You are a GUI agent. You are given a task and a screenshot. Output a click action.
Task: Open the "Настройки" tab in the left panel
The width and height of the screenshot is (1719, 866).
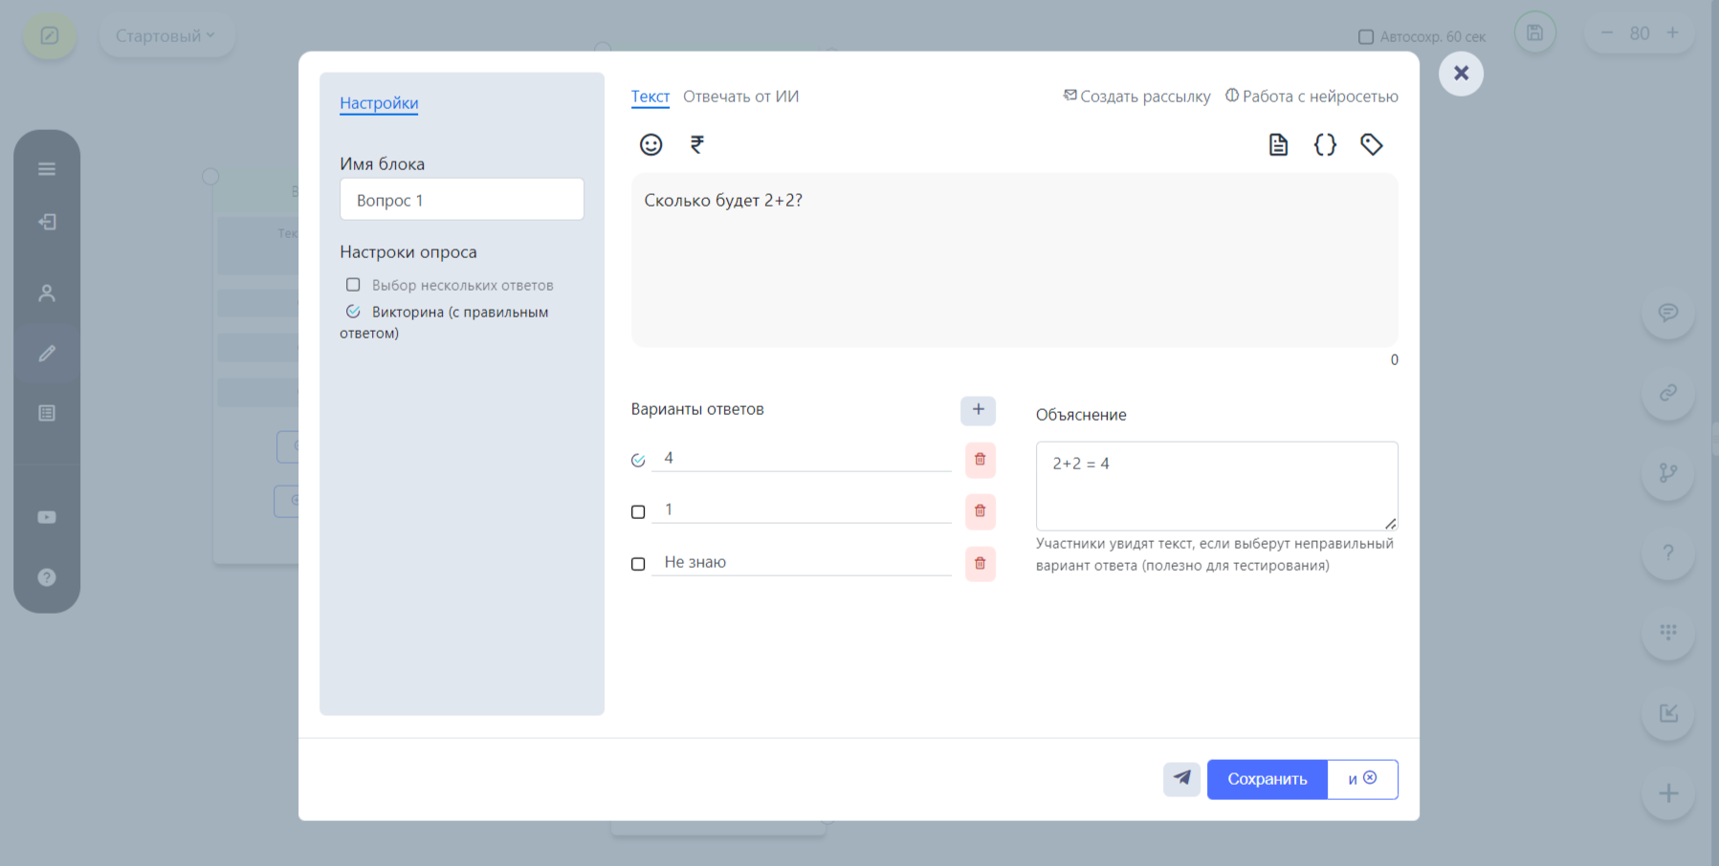pyautogui.click(x=379, y=103)
